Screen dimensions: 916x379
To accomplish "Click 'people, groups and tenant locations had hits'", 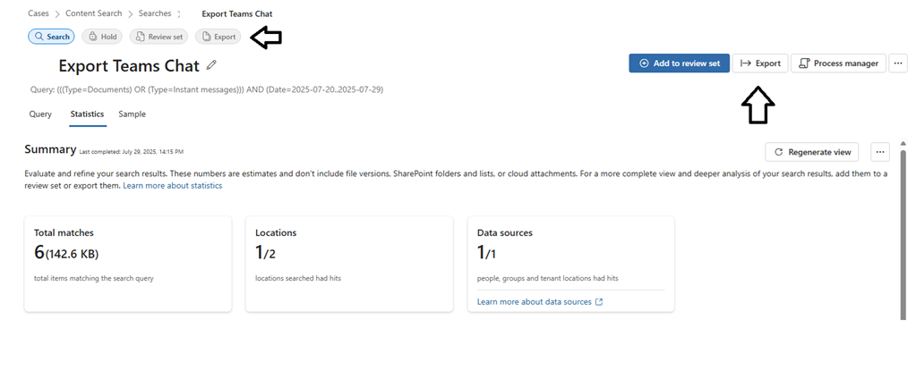I will pos(547,278).
